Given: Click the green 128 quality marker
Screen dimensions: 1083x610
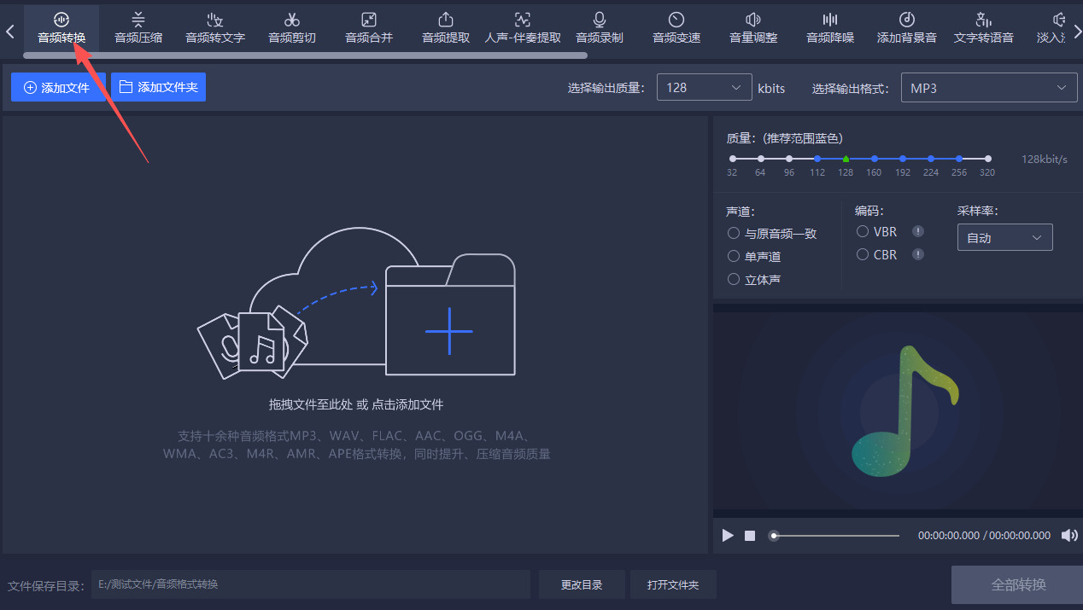Looking at the screenshot, I should coord(846,159).
